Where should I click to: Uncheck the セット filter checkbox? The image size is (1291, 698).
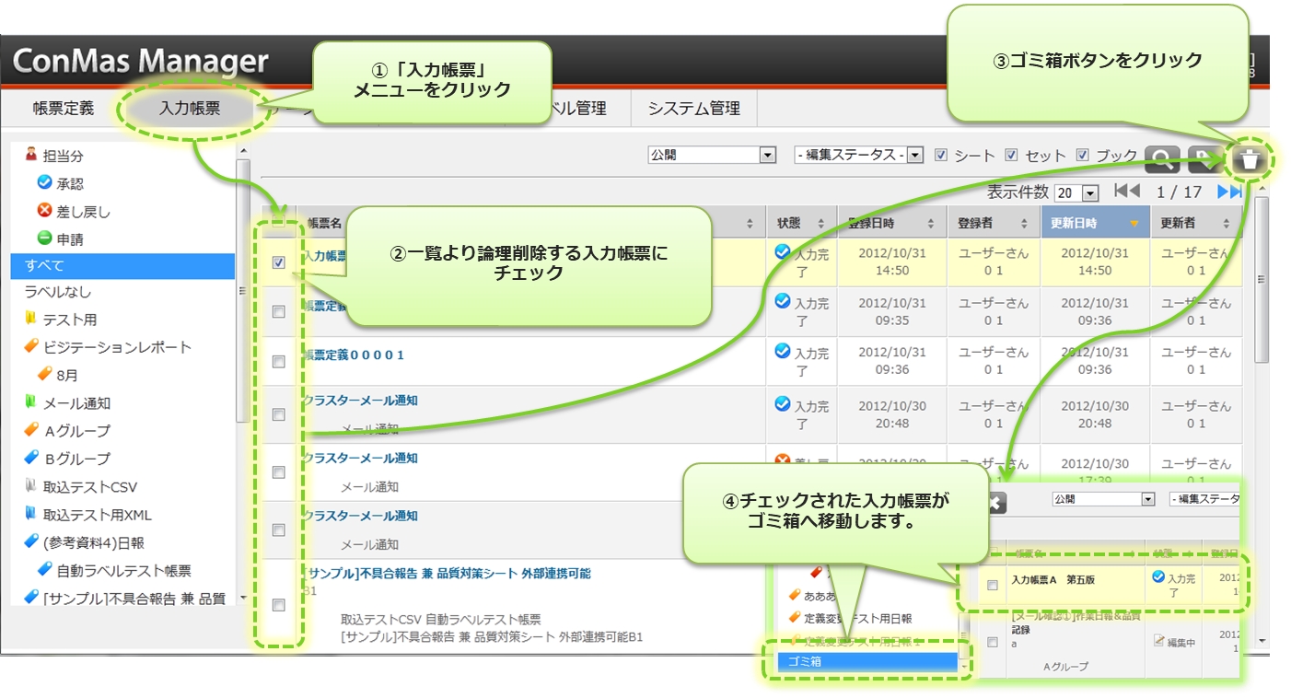[1011, 156]
